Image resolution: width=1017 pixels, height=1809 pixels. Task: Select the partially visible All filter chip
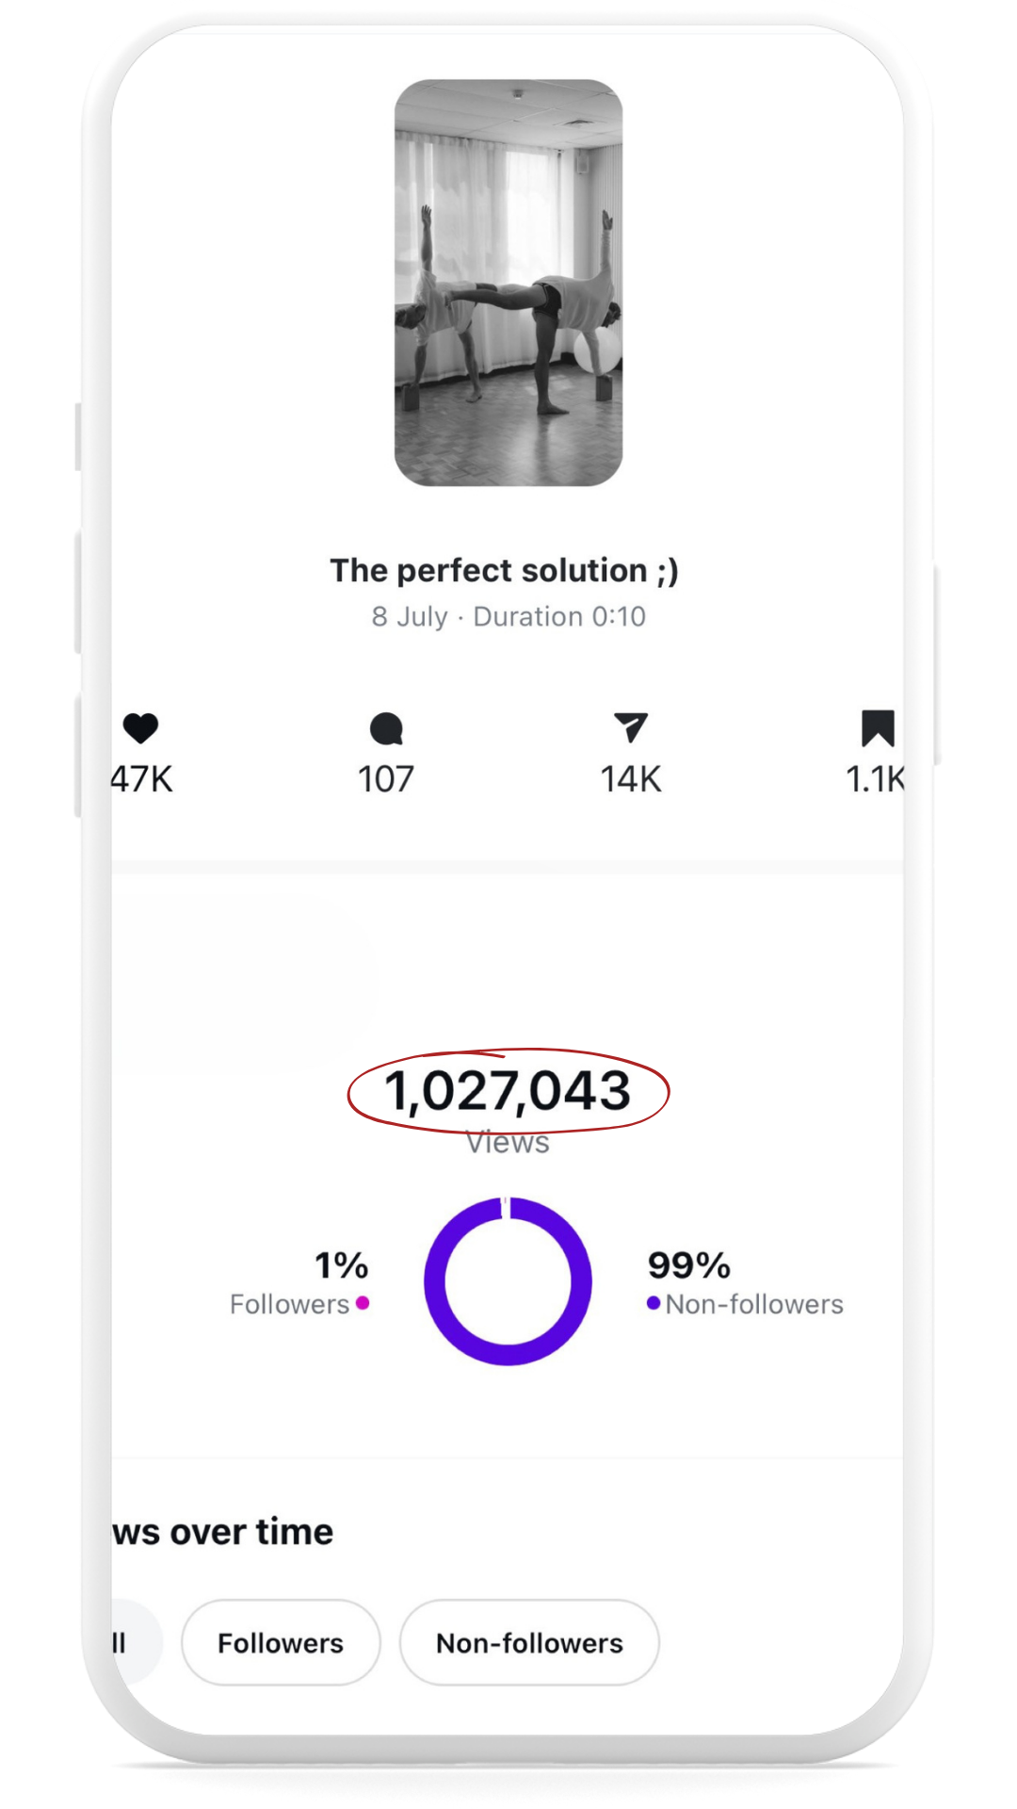(137, 1642)
